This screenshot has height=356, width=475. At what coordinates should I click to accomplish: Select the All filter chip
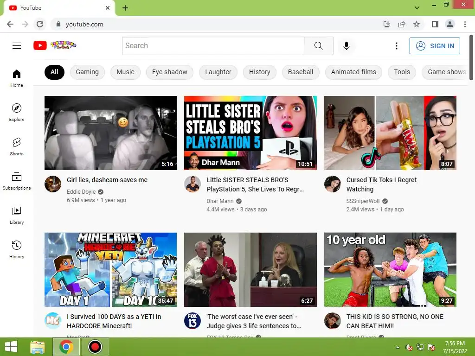pyautogui.click(x=54, y=72)
